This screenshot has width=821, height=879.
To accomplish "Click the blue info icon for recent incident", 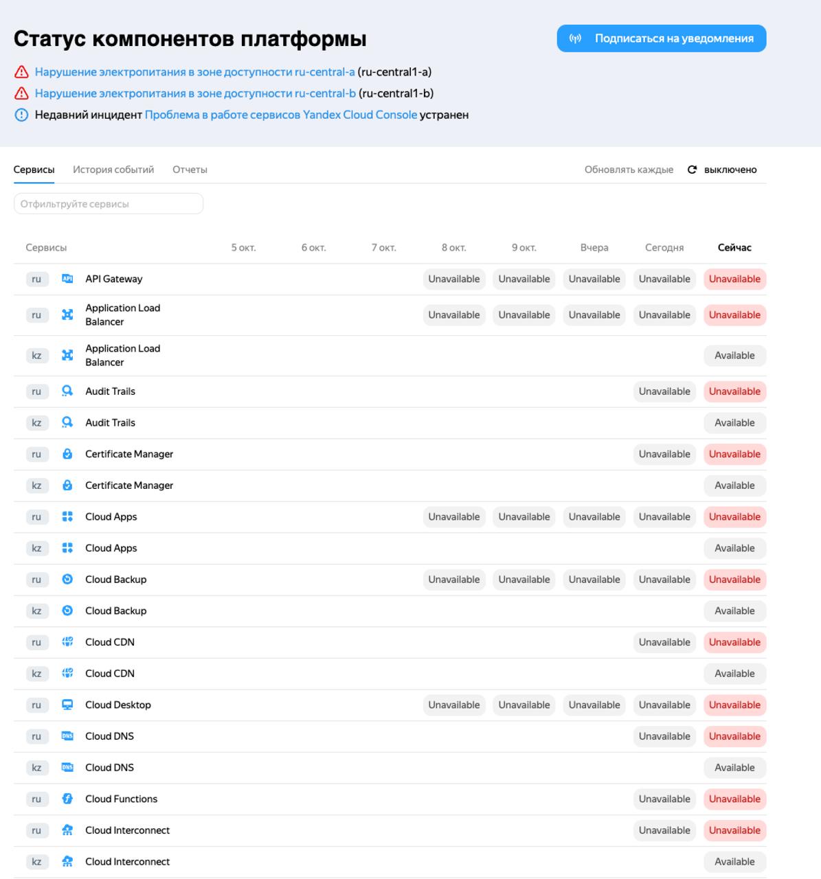I will (21, 115).
